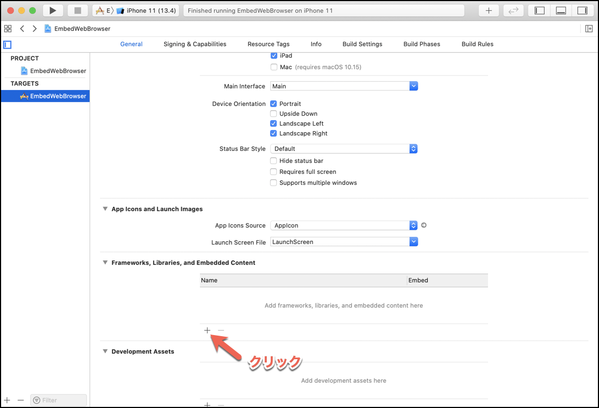
Task: Open the Library with the toolbar plus button
Action: (489, 10)
